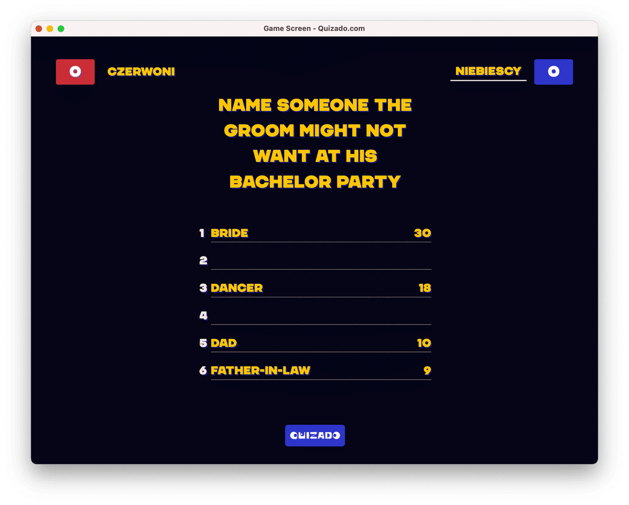Click the 30 point score for BRIDE
The height and width of the screenshot is (505, 629).
click(x=424, y=233)
